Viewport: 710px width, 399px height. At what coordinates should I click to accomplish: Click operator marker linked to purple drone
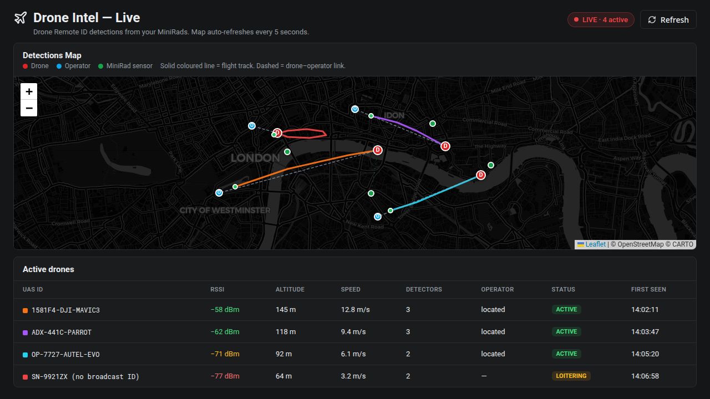355,109
